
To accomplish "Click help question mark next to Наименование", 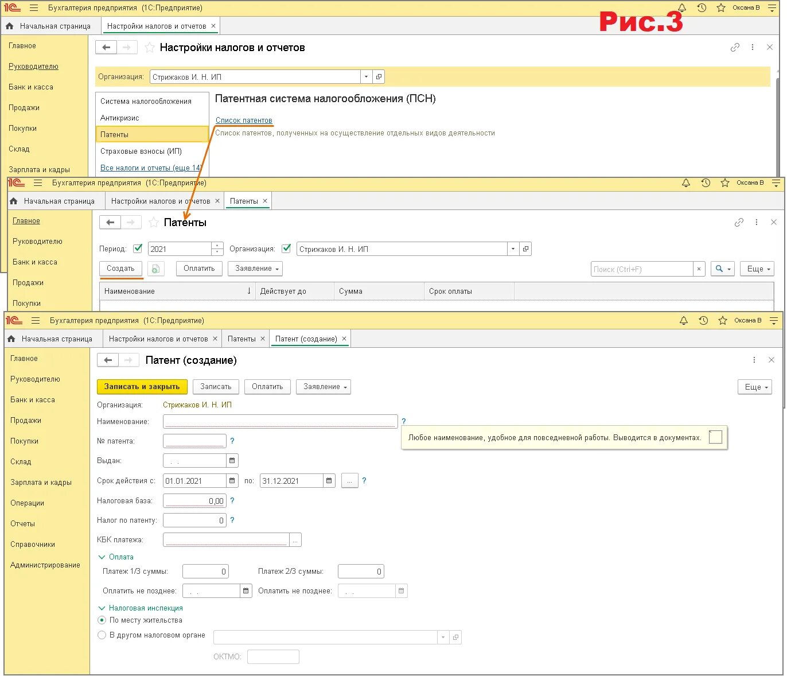I will tap(404, 421).
